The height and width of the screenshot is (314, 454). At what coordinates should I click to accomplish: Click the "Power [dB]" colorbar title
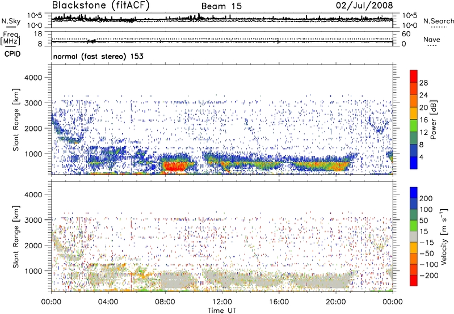coord(433,120)
